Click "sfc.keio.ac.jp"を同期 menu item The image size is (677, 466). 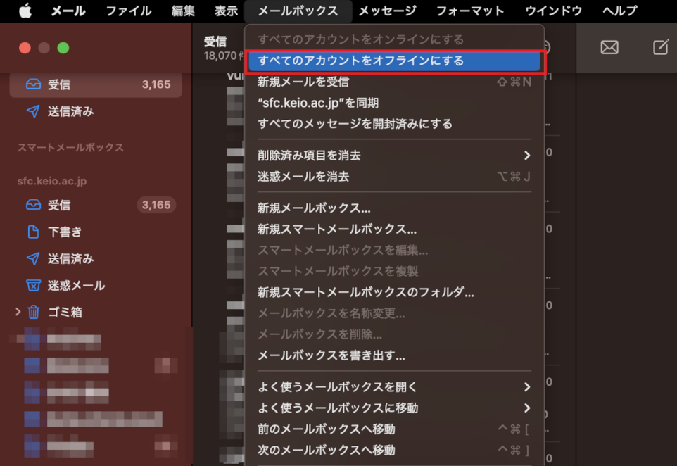click(319, 103)
